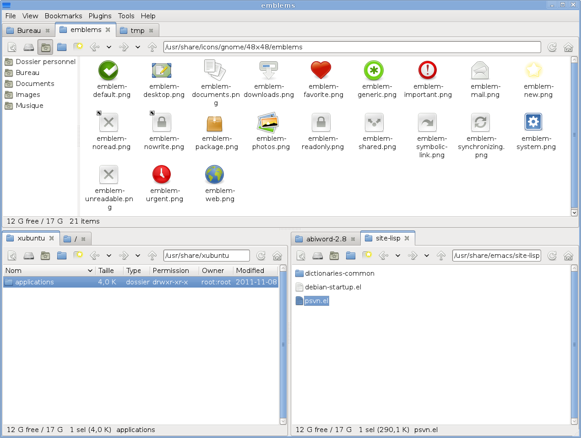Viewport: 581px width, 438px height.
Task: Open forward history dropdown in the site-lisp panel
Action: click(427, 256)
